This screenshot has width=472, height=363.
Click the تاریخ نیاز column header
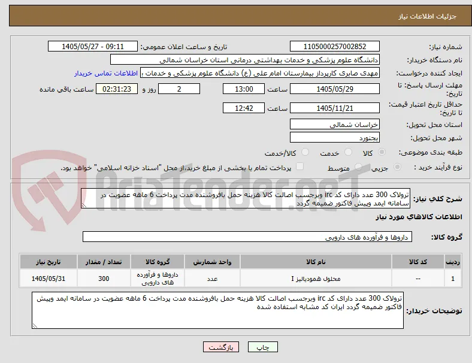coord(48,262)
